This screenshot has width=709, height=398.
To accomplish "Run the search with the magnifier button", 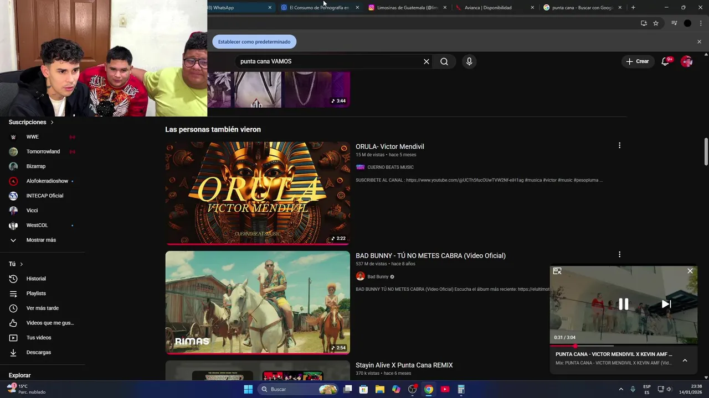I will coord(444,61).
